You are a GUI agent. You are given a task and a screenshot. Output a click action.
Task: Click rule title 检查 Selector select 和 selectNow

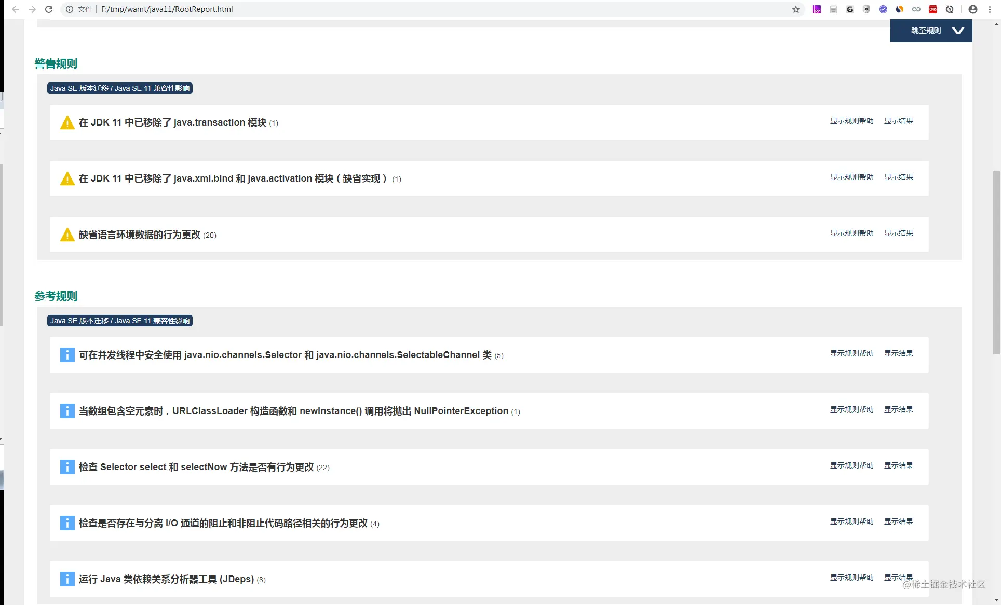pyautogui.click(x=196, y=467)
